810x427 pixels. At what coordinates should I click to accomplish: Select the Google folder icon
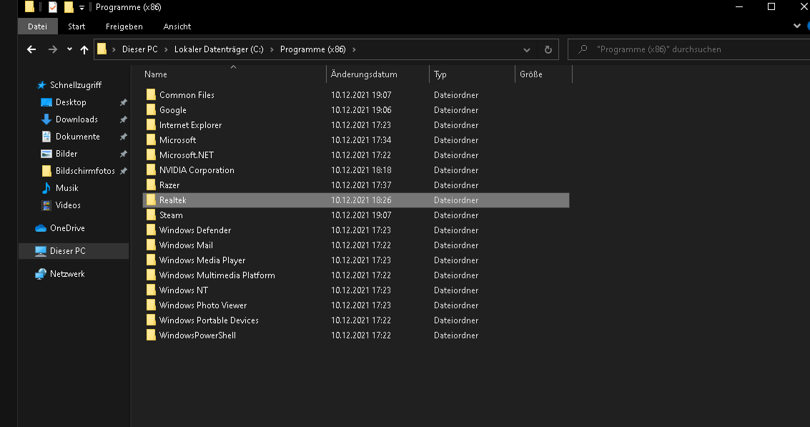(x=151, y=109)
